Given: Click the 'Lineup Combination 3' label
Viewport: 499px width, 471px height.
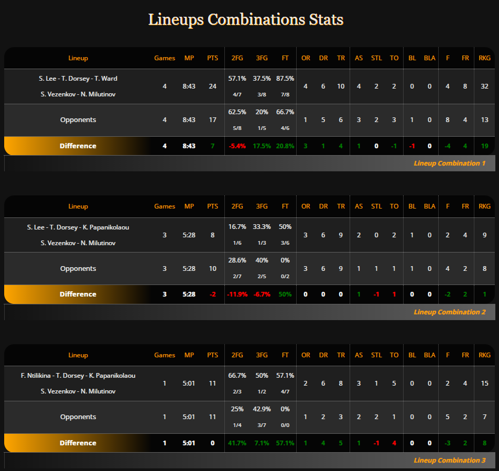Looking at the screenshot, I should pos(449,461).
